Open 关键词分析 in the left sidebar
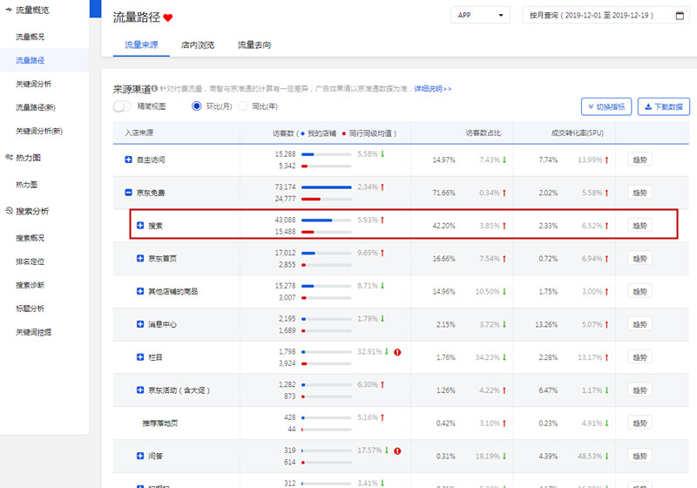Image resolution: width=697 pixels, height=488 pixels. [x=33, y=84]
